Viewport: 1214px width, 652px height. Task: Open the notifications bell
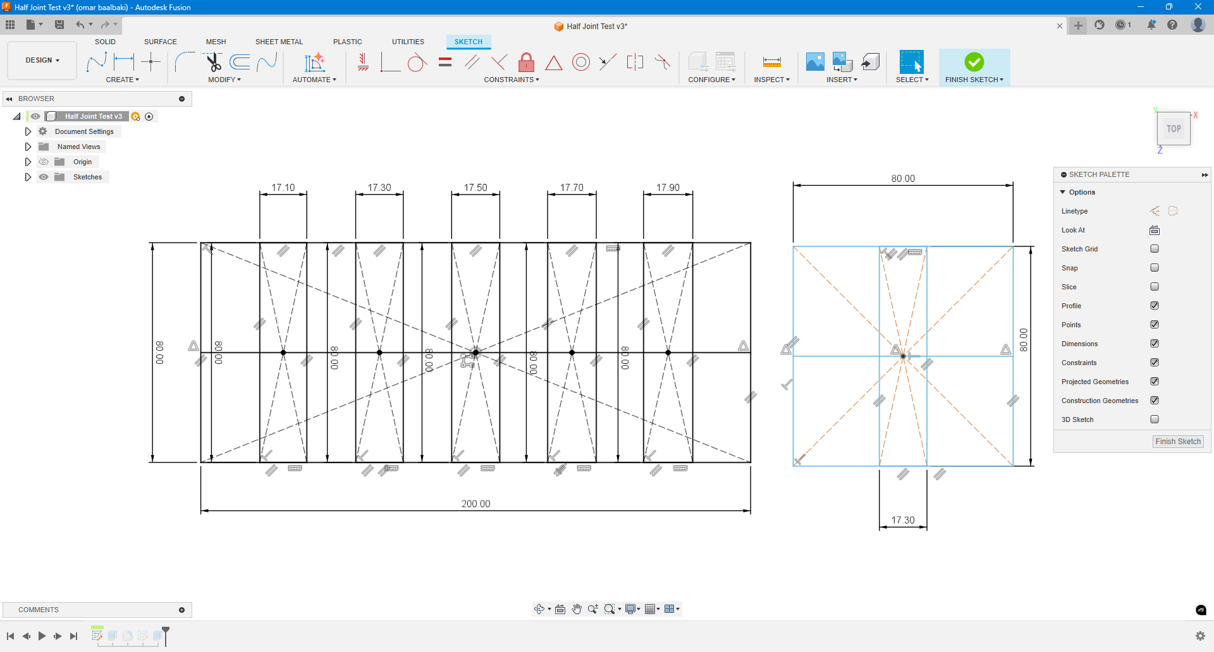pos(1151,25)
